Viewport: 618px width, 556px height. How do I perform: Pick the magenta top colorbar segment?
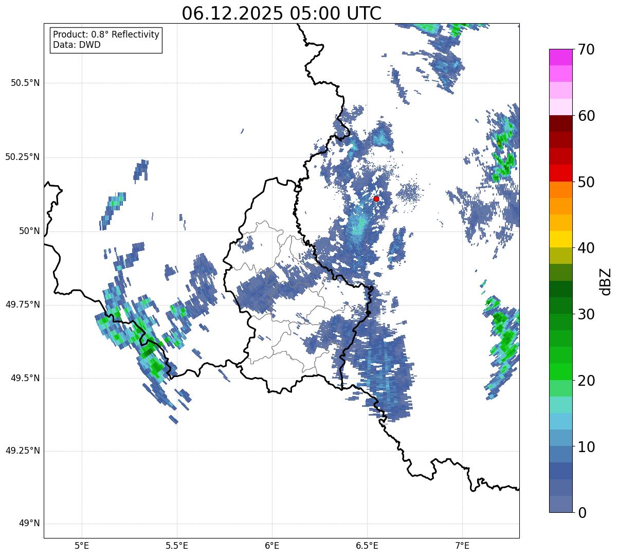tap(560, 57)
